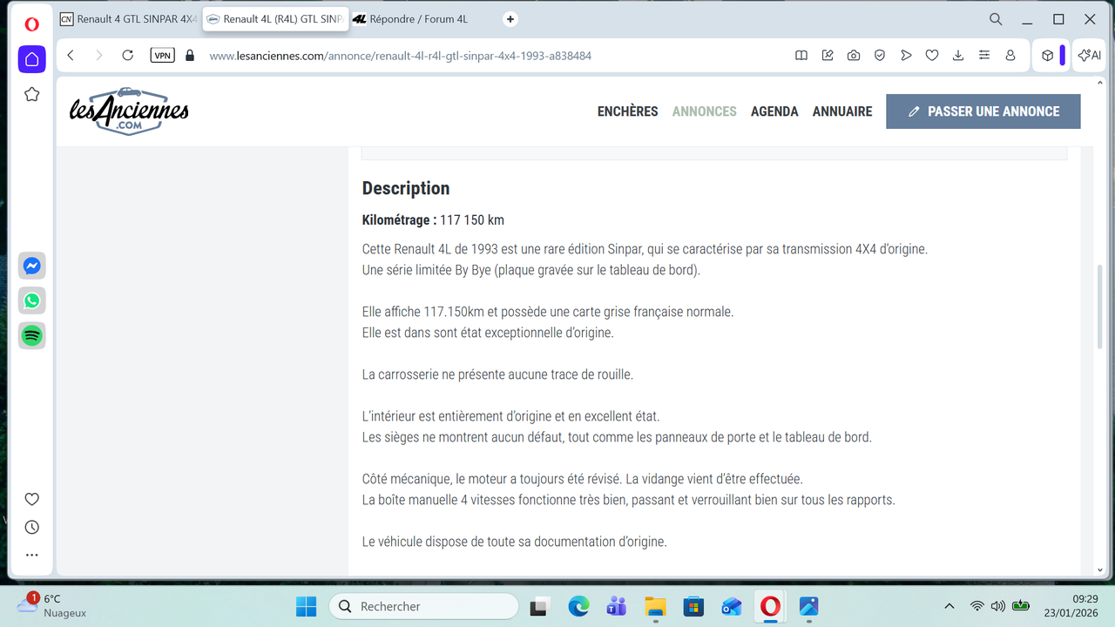
Task: Click the PASSER UNE ANNONCE button
Action: pos(983,111)
